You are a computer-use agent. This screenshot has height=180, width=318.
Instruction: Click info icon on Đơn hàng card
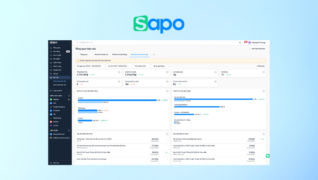pos(263,72)
